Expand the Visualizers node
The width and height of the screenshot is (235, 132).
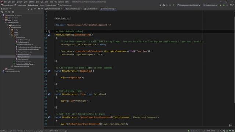pyautogui.click(x=3, y=69)
